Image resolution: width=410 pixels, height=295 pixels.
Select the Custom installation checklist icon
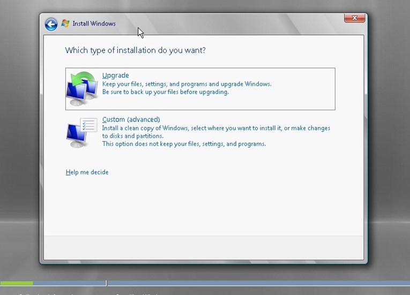point(83,133)
